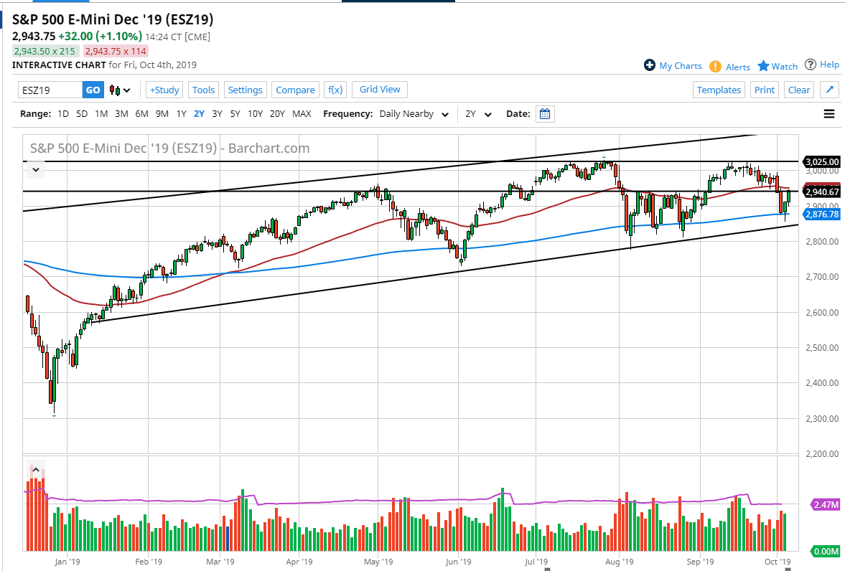Open the Date calendar picker icon
This screenshot has height=571, width=845.
coord(544,113)
